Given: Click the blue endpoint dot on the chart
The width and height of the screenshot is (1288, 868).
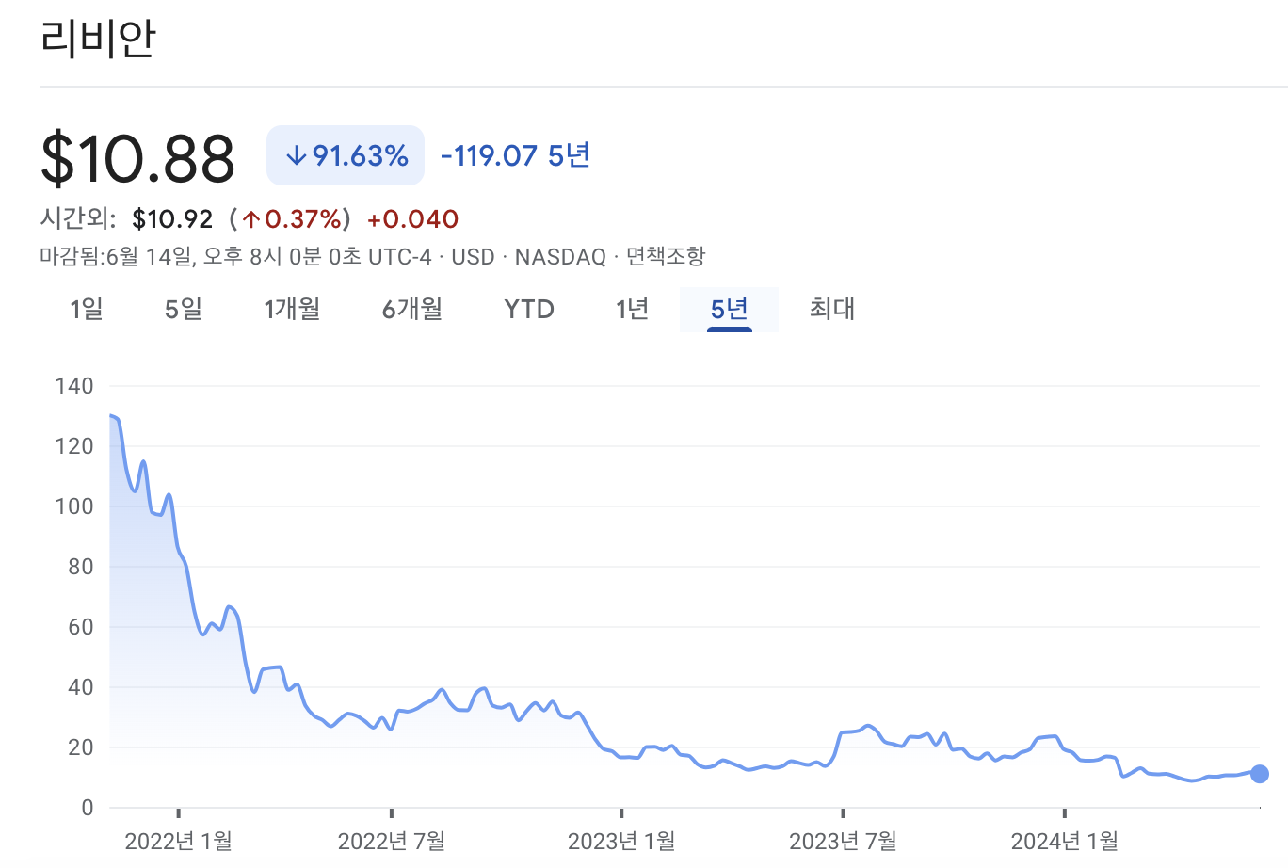Looking at the screenshot, I should [1260, 774].
